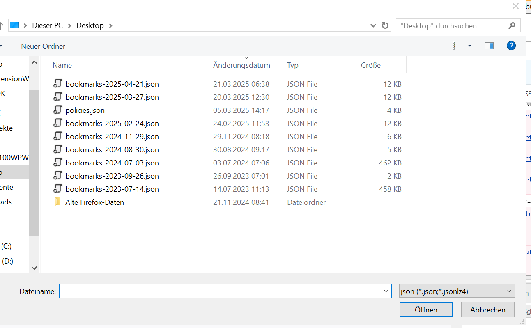Image resolution: width=531 pixels, height=328 pixels.
Task: Click the Öffnen button
Action: pos(426,310)
